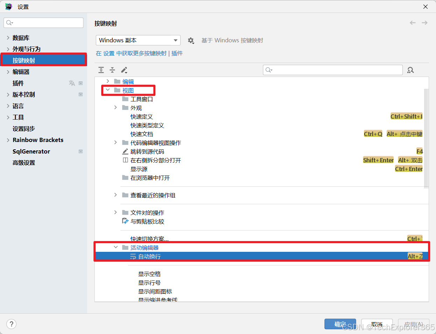The image size is (436, 334).
Task: Expand the 语言 settings category
Action: click(8, 106)
